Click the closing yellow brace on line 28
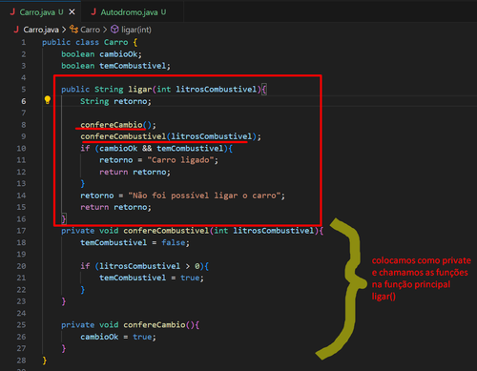Image resolution: width=477 pixels, height=371 pixels. click(x=45, y=361)
